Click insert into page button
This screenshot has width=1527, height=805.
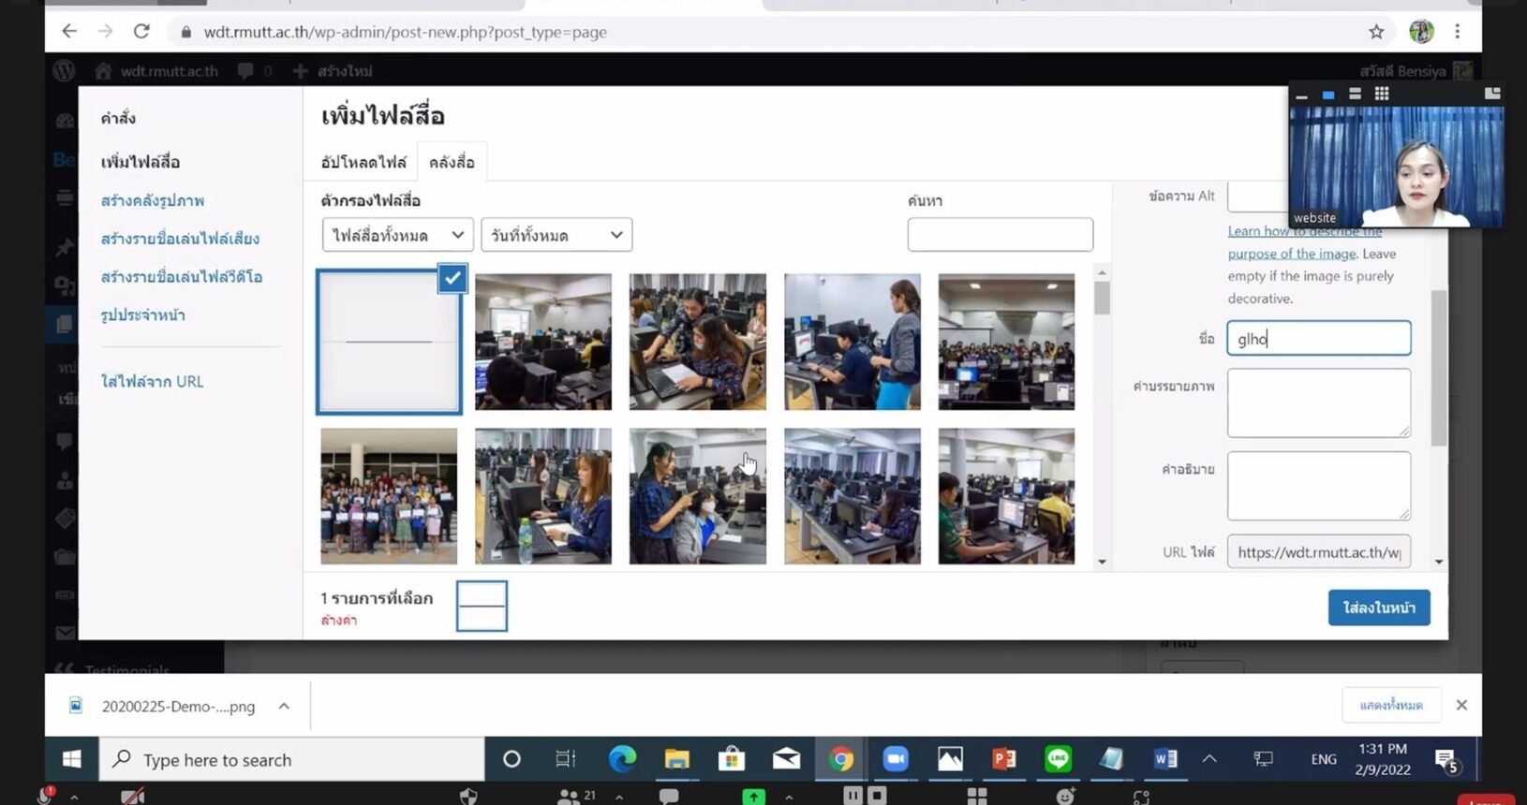tap(1379, 607)
